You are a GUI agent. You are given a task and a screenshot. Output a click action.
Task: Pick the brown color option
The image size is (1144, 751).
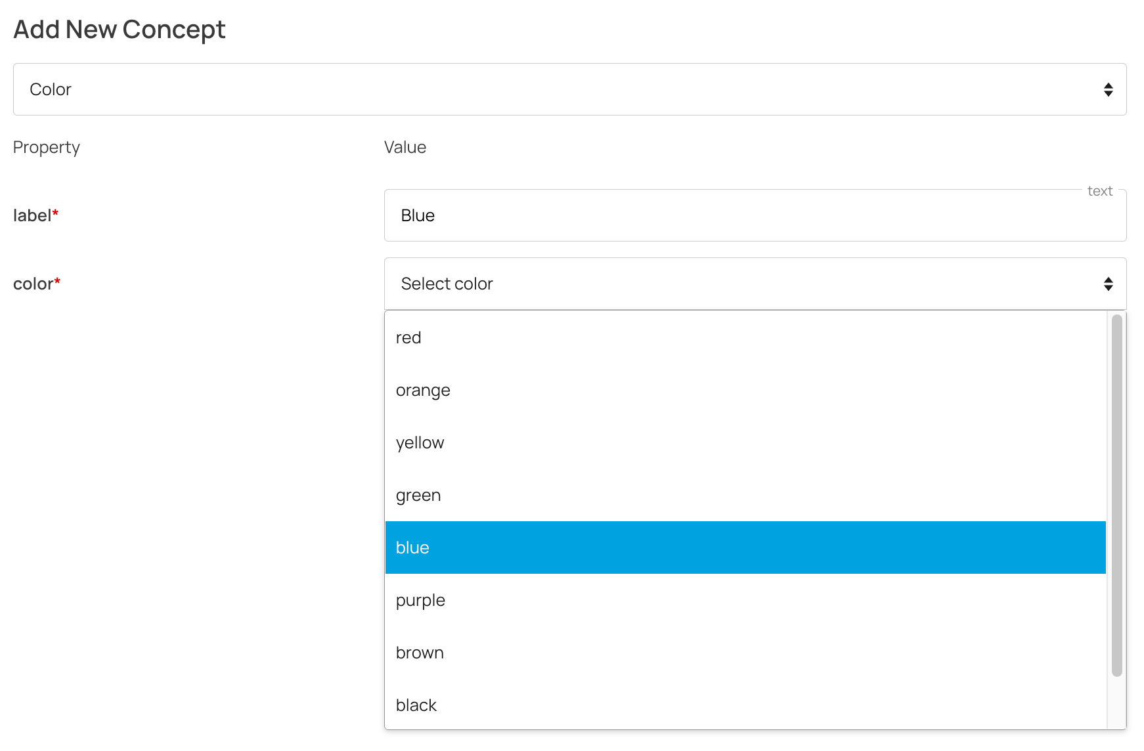[x=420, y=653]
